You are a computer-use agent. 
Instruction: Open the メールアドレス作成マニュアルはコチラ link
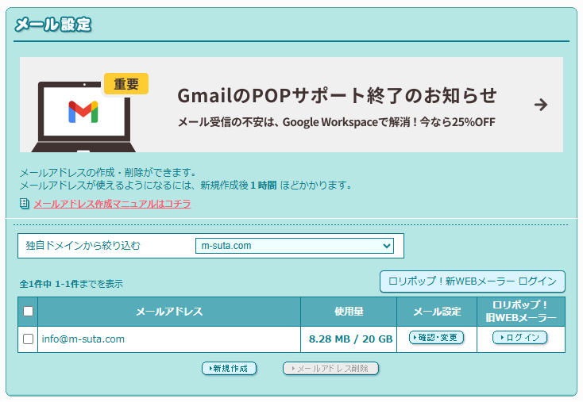click(112, 204)
